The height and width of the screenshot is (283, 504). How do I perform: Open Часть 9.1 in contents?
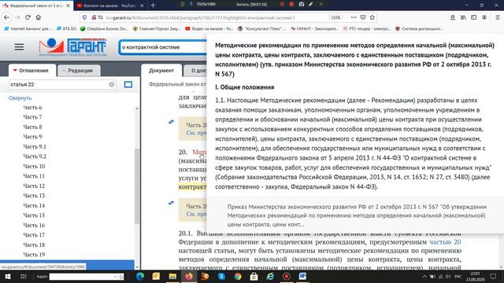click(35, 147)
